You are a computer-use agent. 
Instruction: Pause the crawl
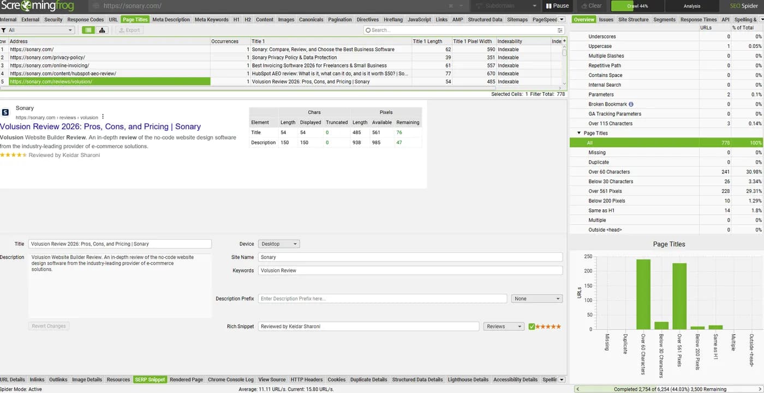tap(557, 6)
